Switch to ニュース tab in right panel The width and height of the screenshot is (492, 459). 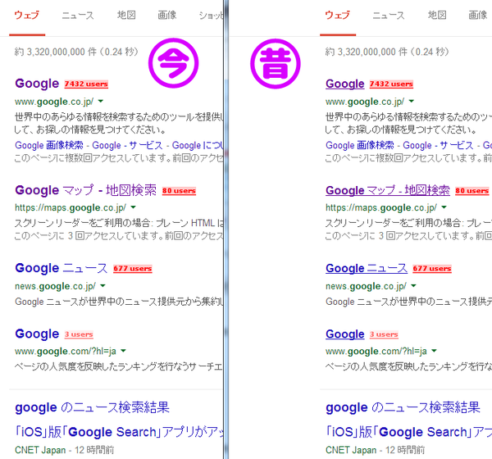389,15
